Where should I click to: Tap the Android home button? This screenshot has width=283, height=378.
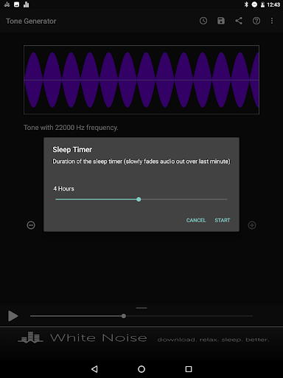(141, 369)
